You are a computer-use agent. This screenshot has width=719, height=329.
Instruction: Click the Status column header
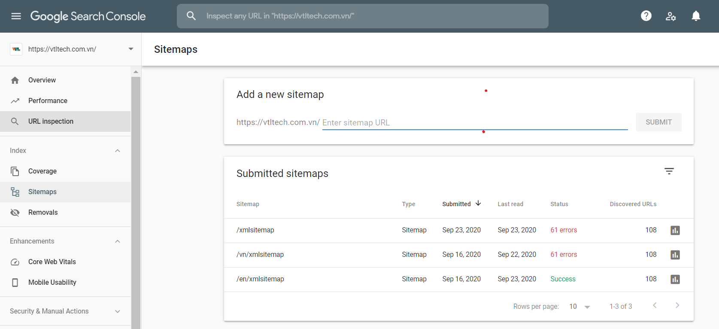[559, 204]
